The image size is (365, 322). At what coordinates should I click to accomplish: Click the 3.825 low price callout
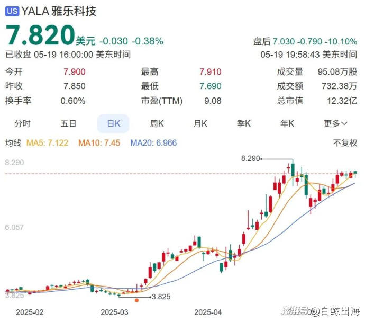point(161,297)
